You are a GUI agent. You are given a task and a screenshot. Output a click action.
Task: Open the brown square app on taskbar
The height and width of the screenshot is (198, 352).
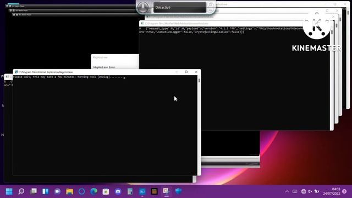coord(154,191)
